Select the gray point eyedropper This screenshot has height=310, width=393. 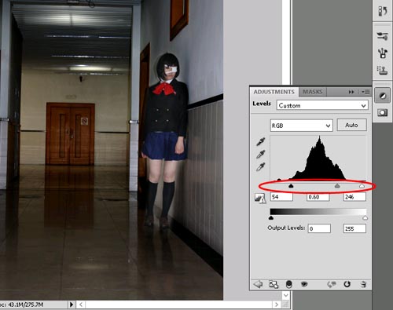click(261, 154)
